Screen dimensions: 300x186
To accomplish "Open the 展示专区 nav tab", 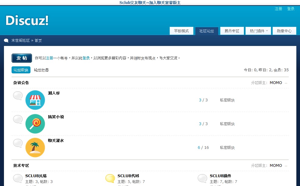I will coord(232,31).
